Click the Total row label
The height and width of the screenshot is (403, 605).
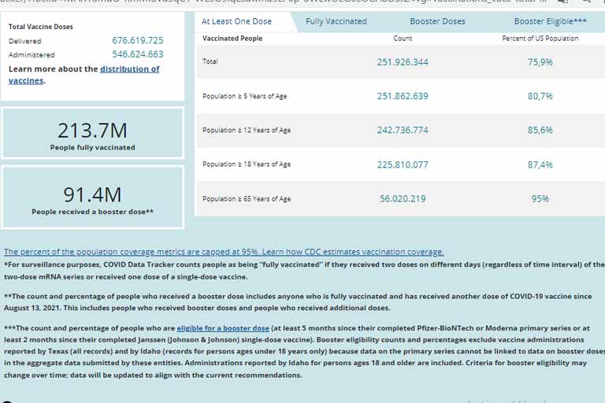(x=210, y=61)
